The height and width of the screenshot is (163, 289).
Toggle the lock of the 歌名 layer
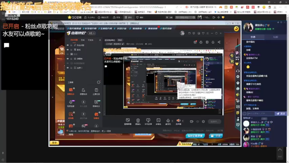point(71,50)
